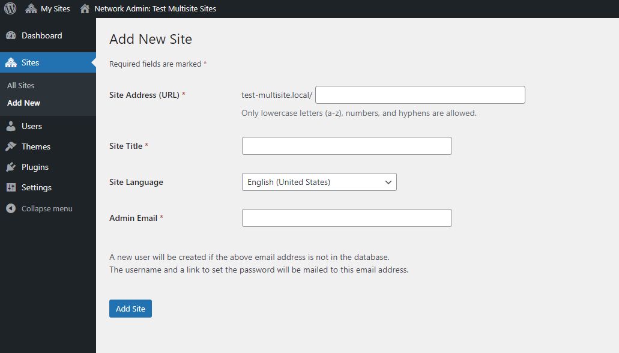619x353 pixels.
Task: Open the Site Language dropdown
Action: point(319,182)
